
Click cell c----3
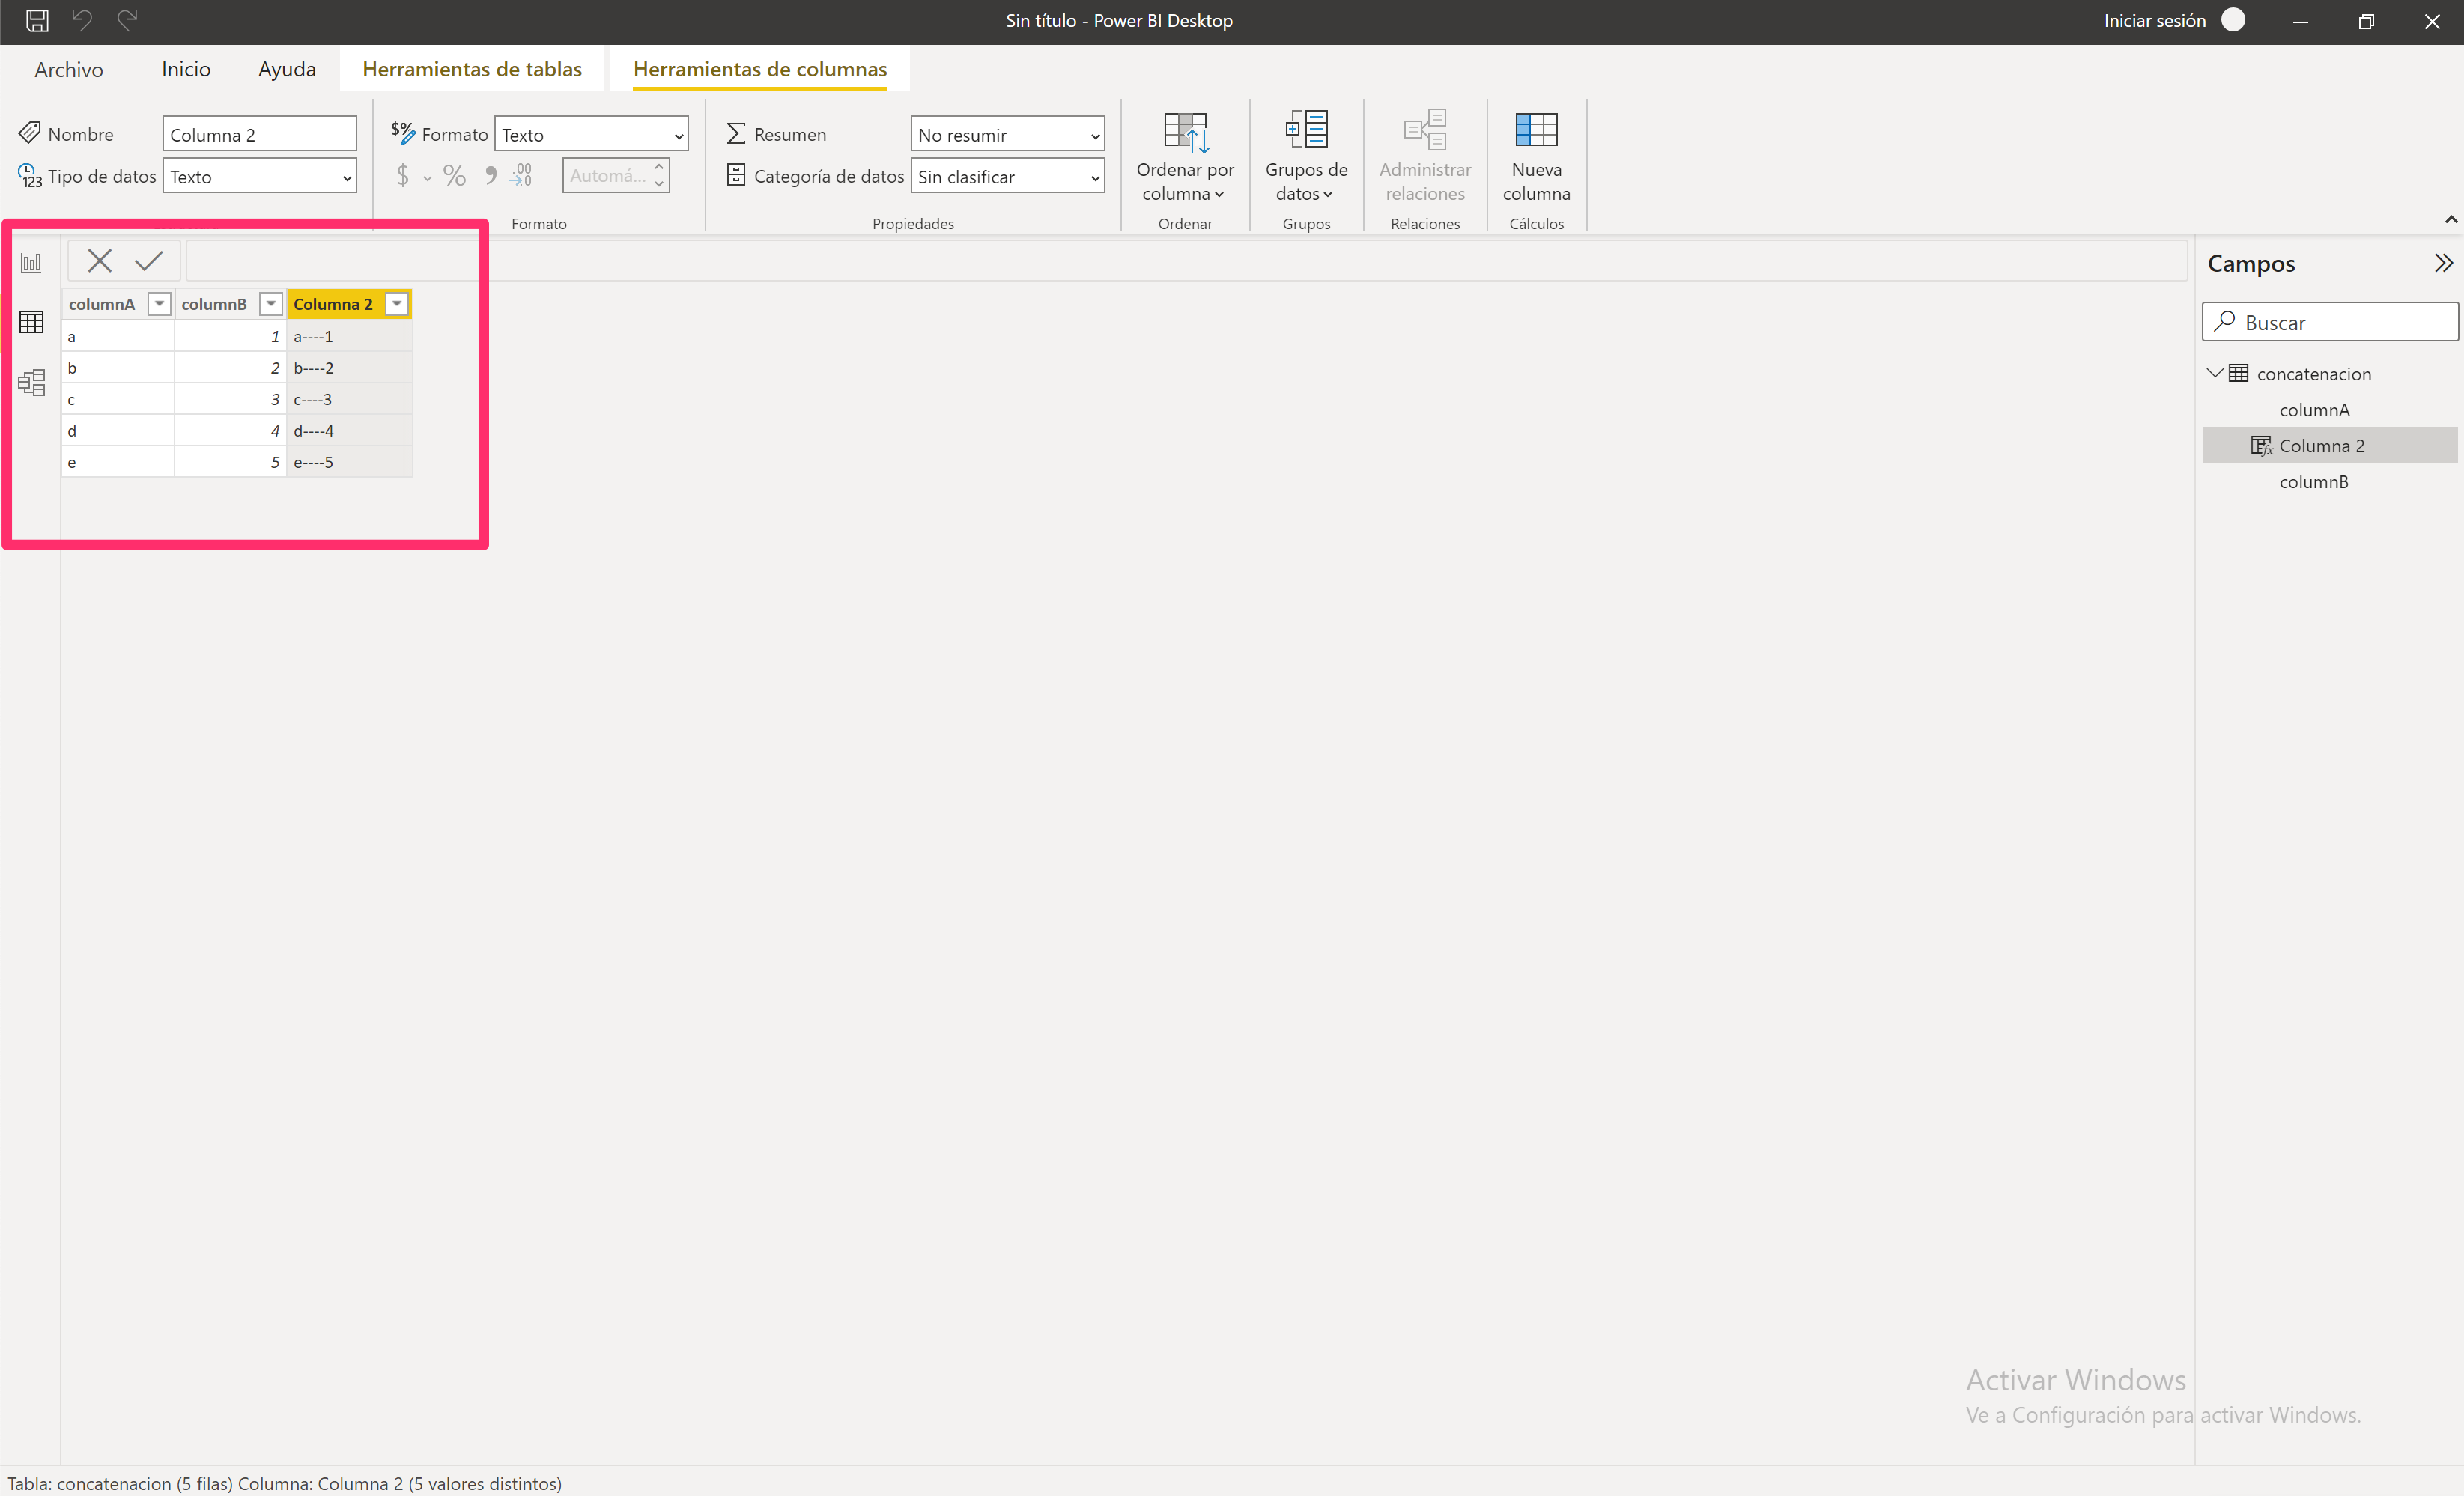click(x=349, y=399)
